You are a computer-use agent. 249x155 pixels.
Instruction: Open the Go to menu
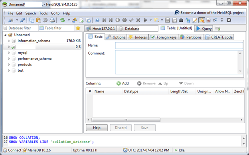click(55, 13)
